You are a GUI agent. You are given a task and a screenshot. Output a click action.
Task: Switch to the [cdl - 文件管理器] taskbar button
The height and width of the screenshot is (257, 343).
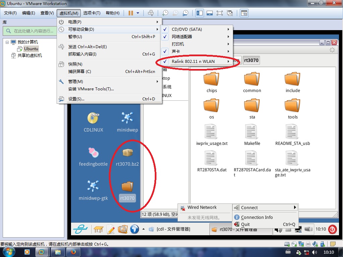[x=170, y=229]
